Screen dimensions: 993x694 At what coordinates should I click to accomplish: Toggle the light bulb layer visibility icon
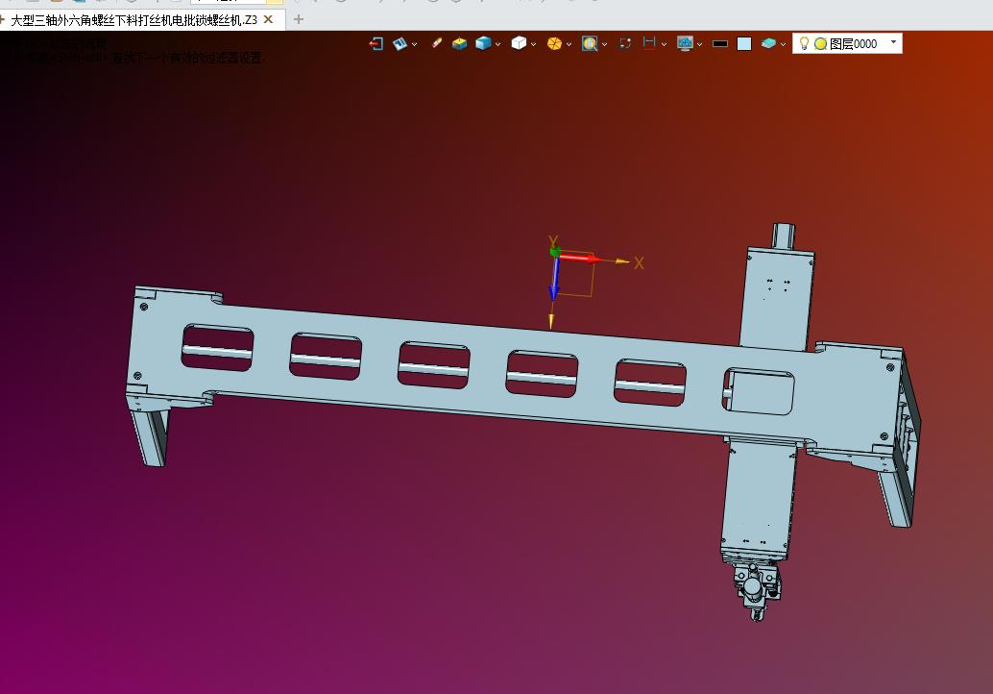pos(804,43)
